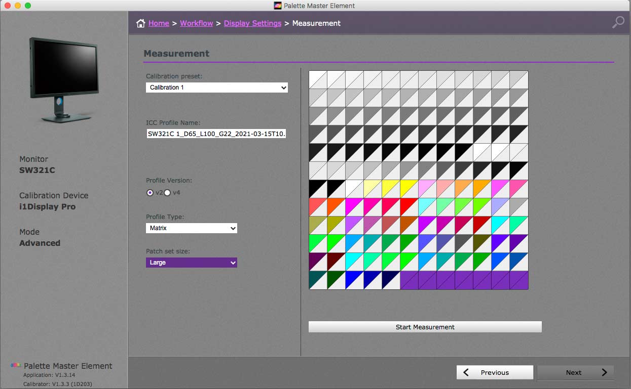631x389 pixels.
Task: Select the v4 profile version radio button
Action: [167, 193]
